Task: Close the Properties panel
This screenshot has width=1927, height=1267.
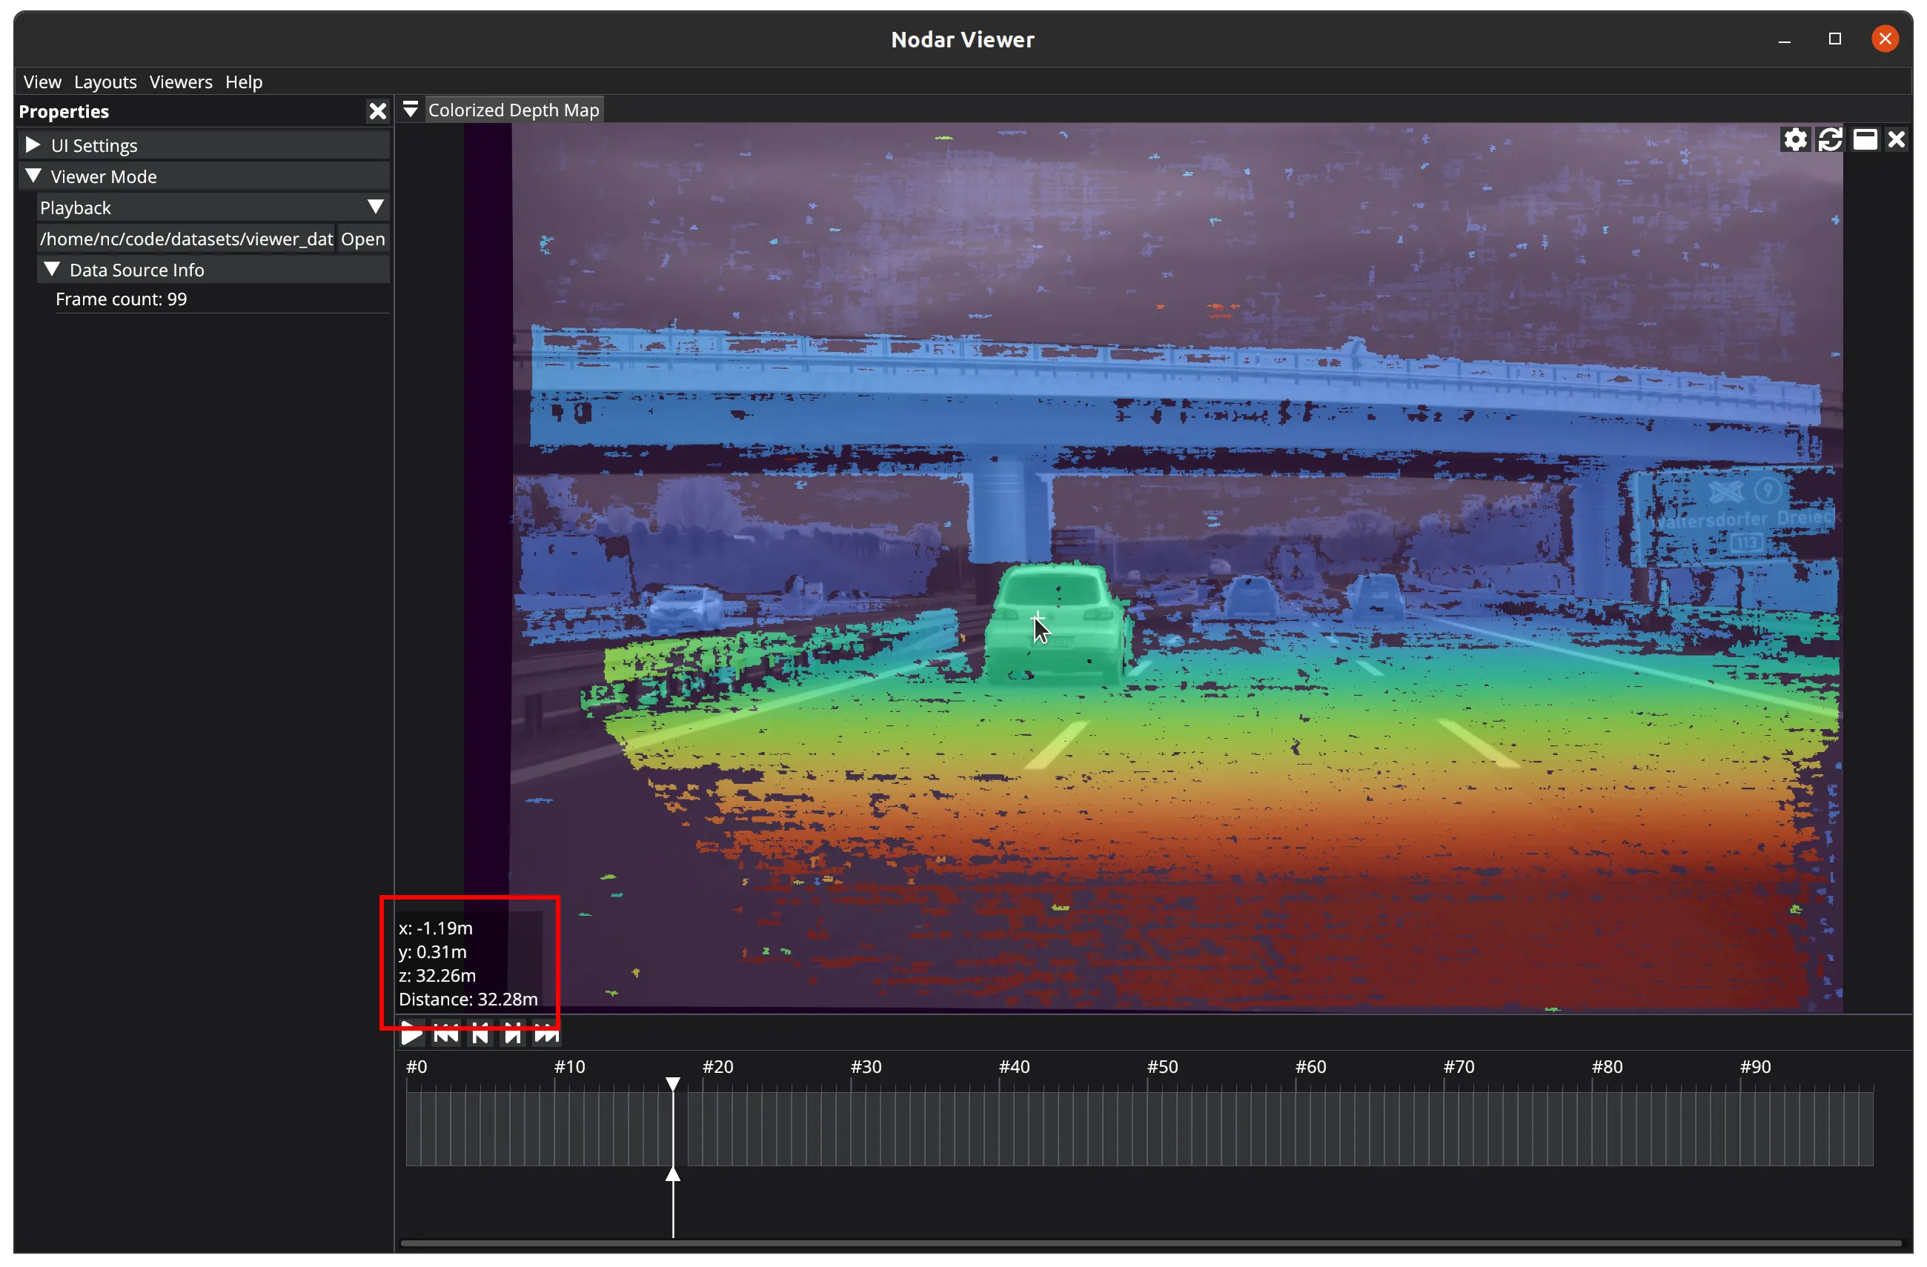Action: coord(377,112)
